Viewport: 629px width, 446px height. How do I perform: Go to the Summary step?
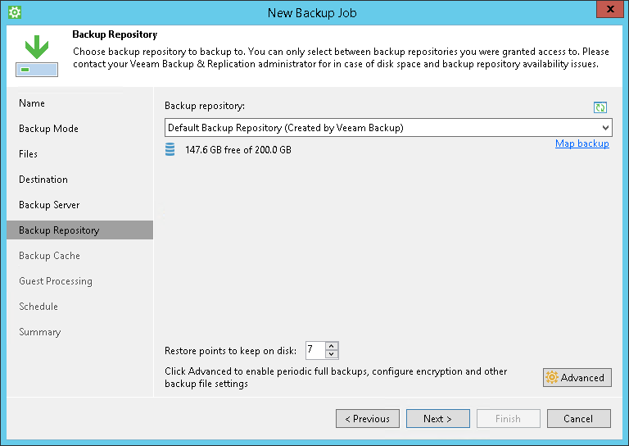click(x=39, y=332)
